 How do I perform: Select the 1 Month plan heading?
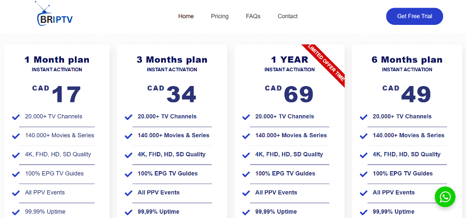(x=57, y=60)
